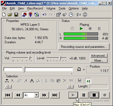Open a file with the folder icon
The image size is (113, 106).
click(10, 15)
